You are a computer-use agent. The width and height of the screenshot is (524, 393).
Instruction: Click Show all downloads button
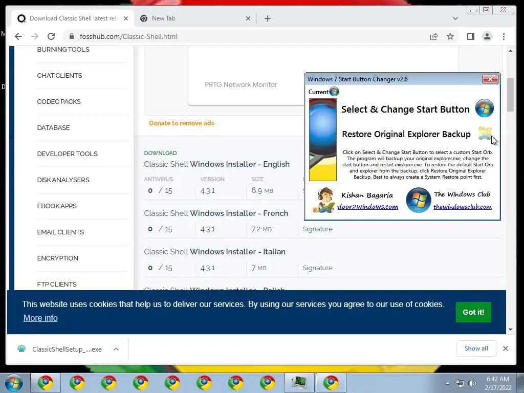click(476, 348)
